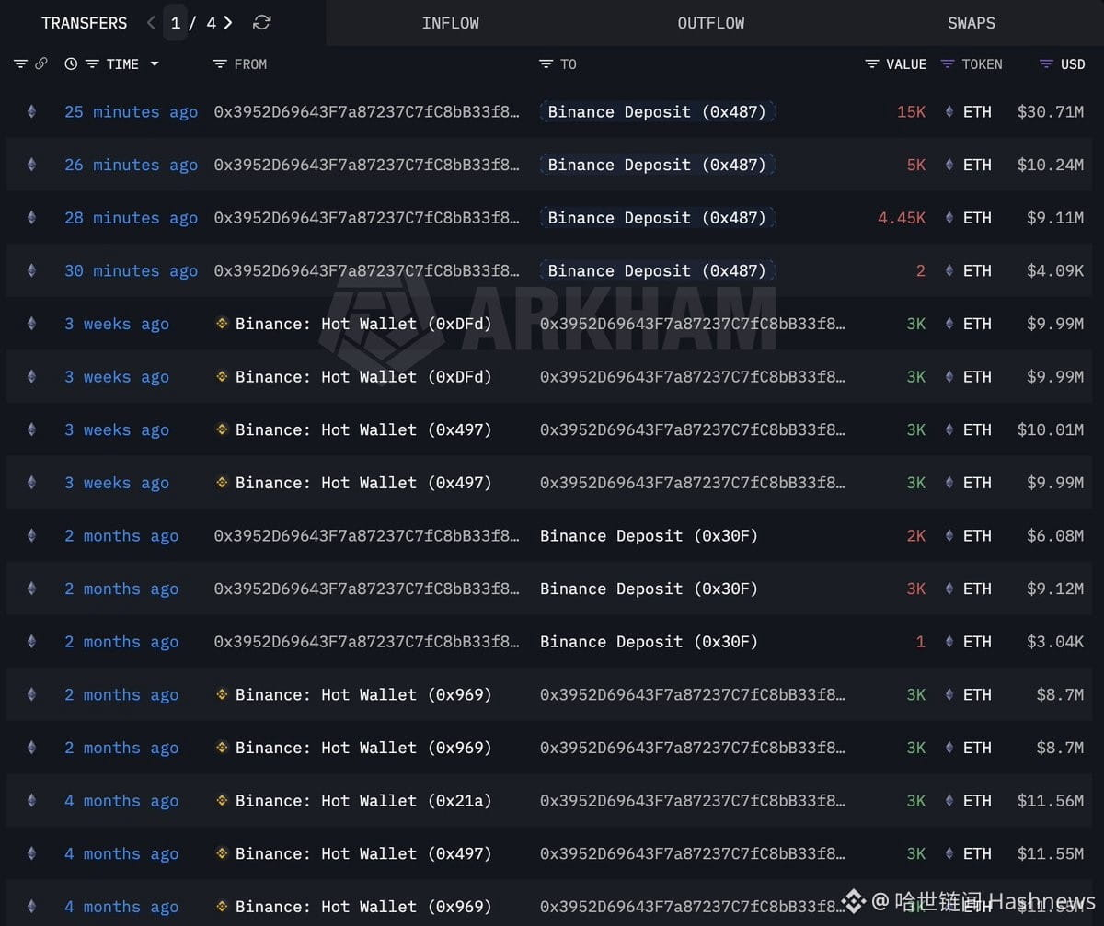Click Binance logo in first Hot Wallet (0xDFd) row
This screenshot has width=1104, height=926.
222,324
